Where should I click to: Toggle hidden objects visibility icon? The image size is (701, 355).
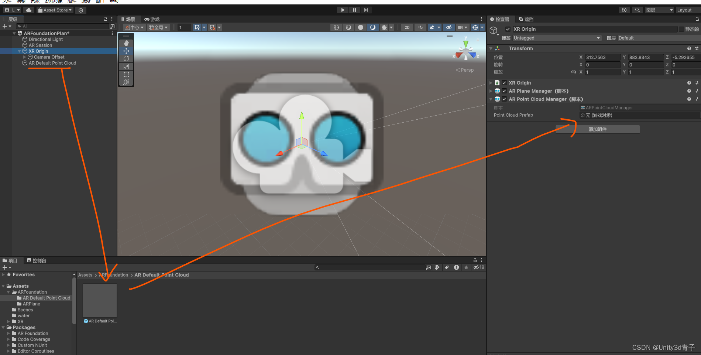(449, 27)
